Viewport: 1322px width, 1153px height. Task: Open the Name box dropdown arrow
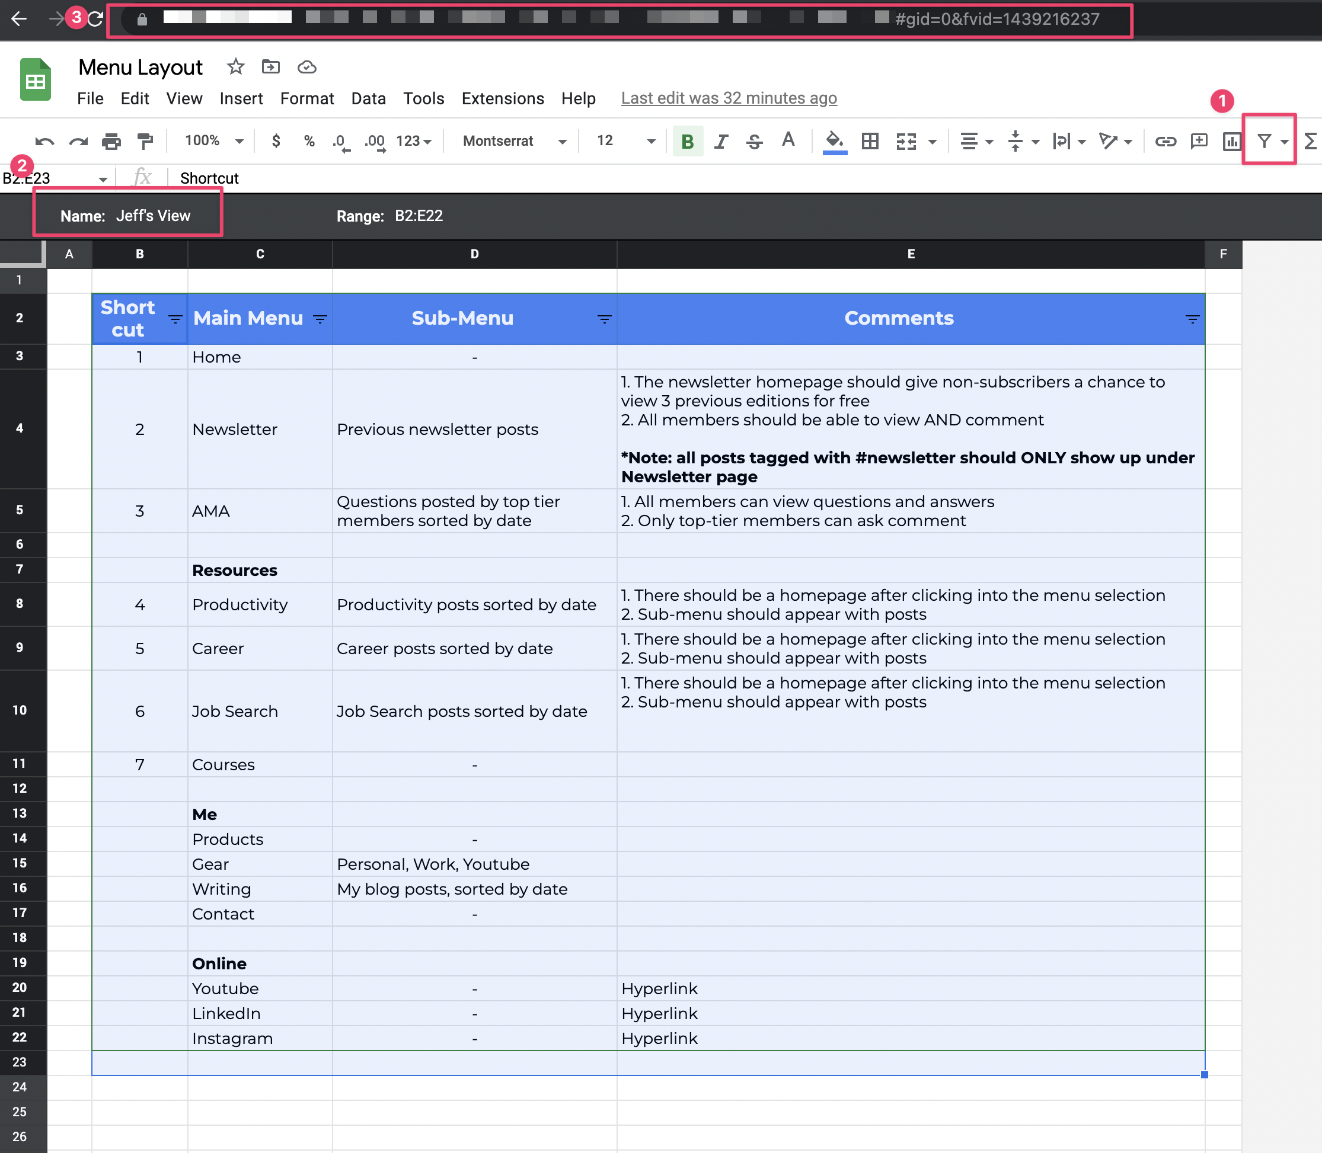(103, 180)
